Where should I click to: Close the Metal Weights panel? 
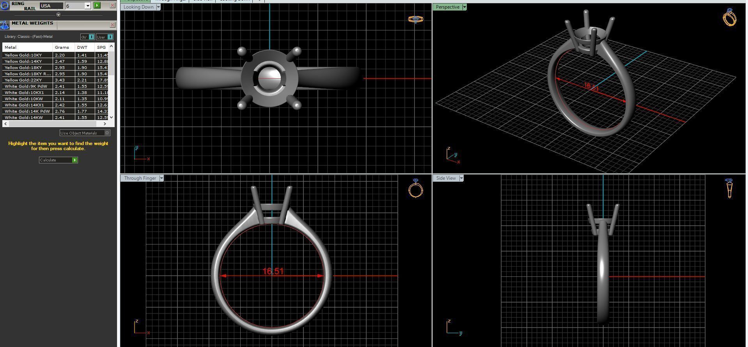tap(112, 25)
